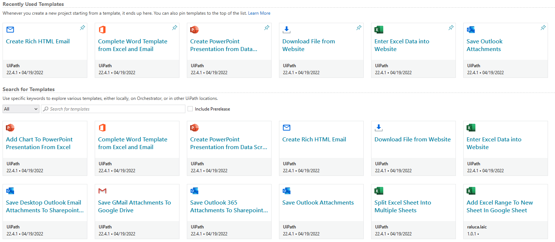555x242 pixels.
Task: Click Office icon on search-result Complete Word Template
Action: click(x=102, y=128)
